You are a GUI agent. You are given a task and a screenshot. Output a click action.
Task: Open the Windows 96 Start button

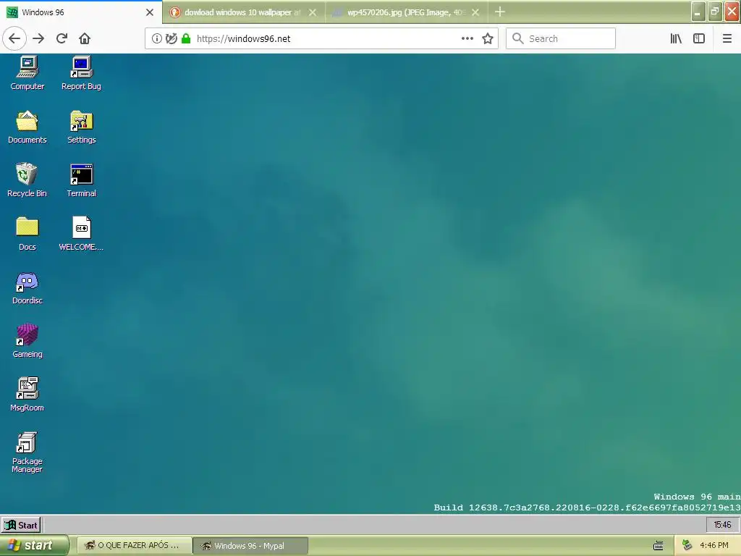21,525
